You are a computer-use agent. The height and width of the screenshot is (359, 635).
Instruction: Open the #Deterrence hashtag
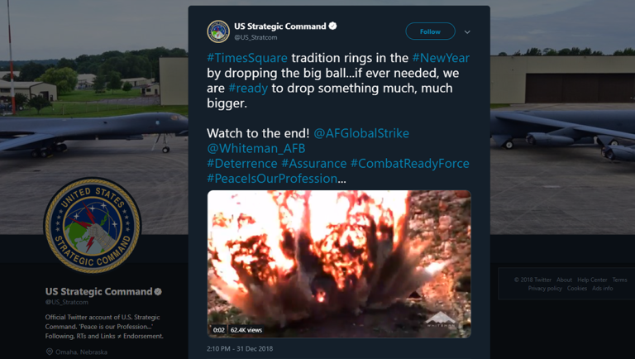point(241,163)
